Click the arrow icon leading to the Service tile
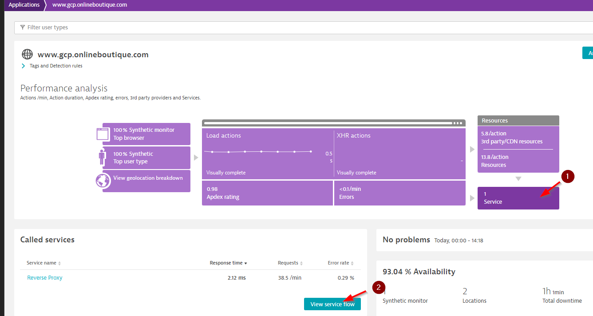This screenshot has width=593, height=316. (472, 199)
